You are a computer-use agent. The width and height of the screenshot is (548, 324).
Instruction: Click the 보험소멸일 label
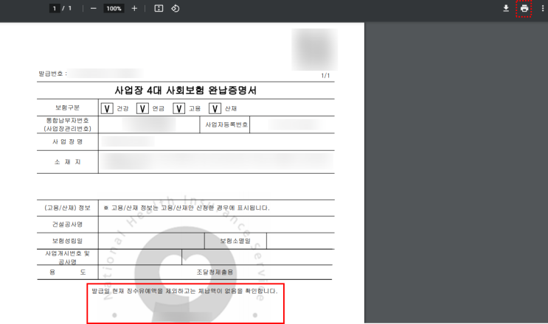click(235, 241)
